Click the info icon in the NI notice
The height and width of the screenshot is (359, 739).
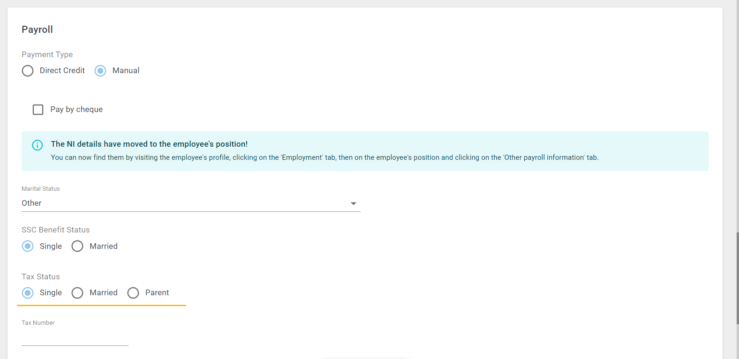click(x=38, y=145)
